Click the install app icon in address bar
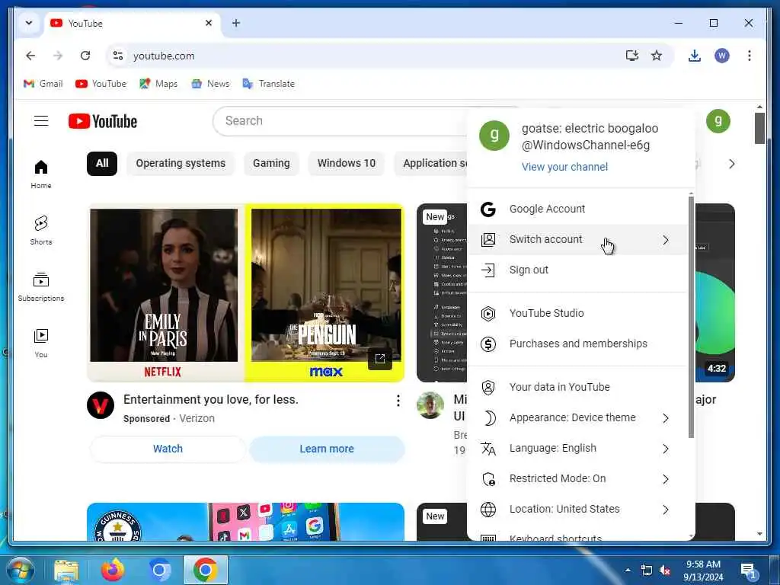 [631, 56]
